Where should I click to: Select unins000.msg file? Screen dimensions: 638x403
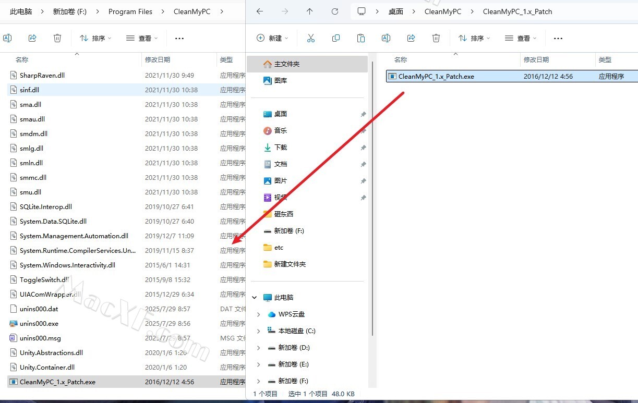[127, 338]
